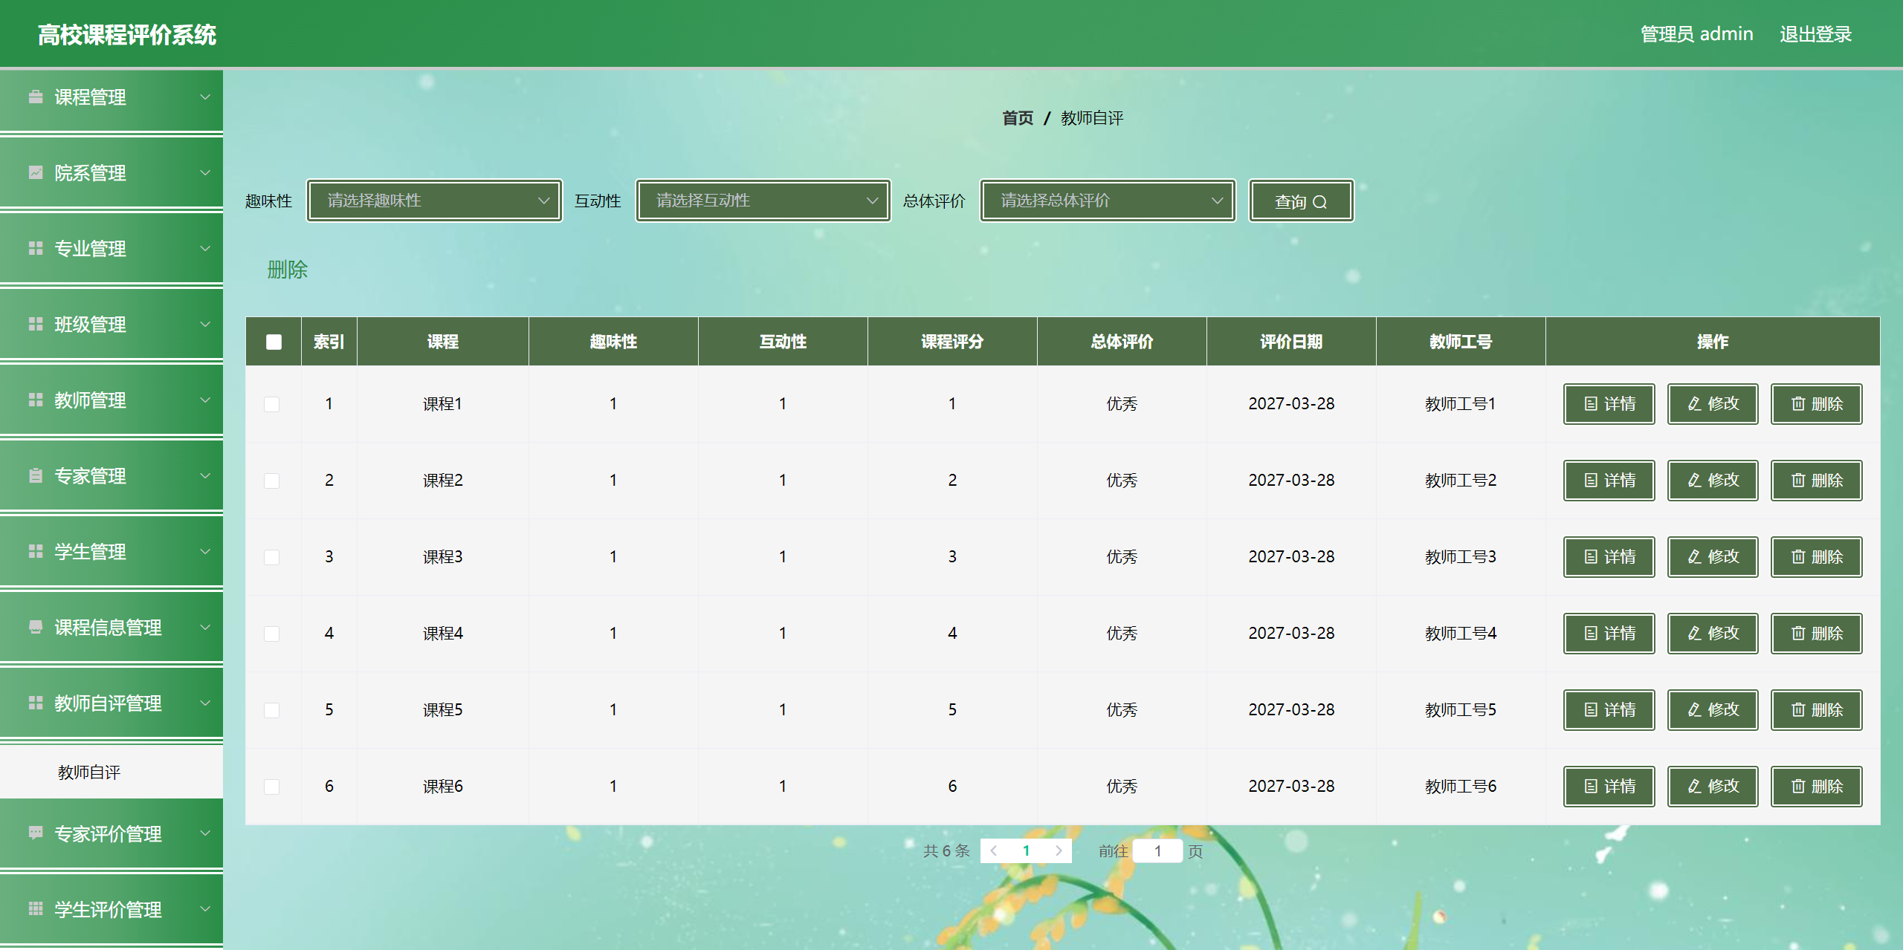
Task: Go to next page arrow in pagination
Action: point(1059,851)
